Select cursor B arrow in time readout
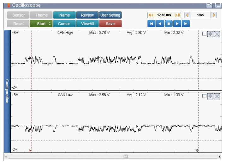 pyautogui.click(x=178, y=15)
